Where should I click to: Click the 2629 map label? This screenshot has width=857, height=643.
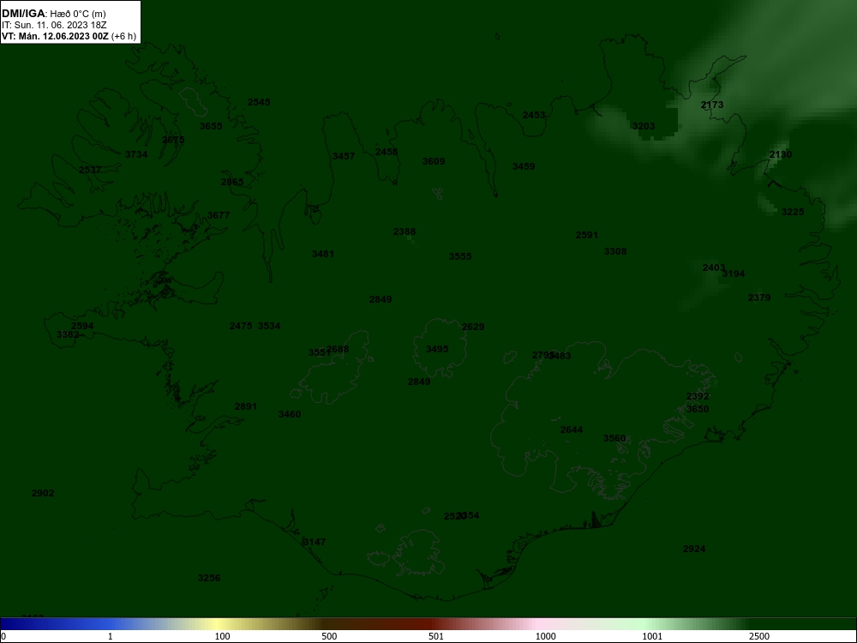pos(473,327)
